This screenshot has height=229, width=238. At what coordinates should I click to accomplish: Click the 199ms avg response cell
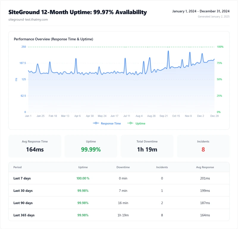[x=205, y=191]
